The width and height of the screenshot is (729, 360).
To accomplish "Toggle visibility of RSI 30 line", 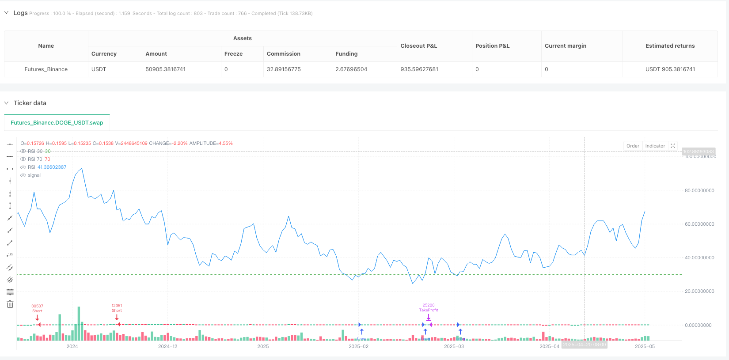I will click(x=23, y=151).
